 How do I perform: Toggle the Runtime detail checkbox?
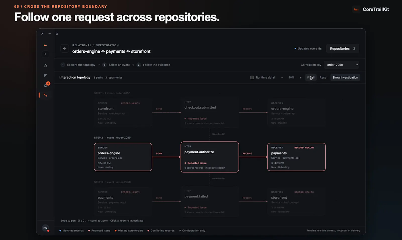[252, 77]
